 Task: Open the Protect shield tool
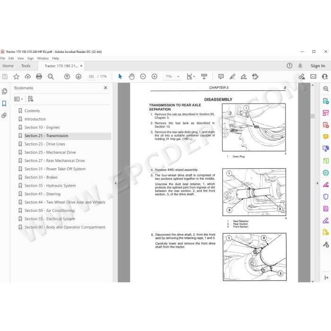[326, 197]
